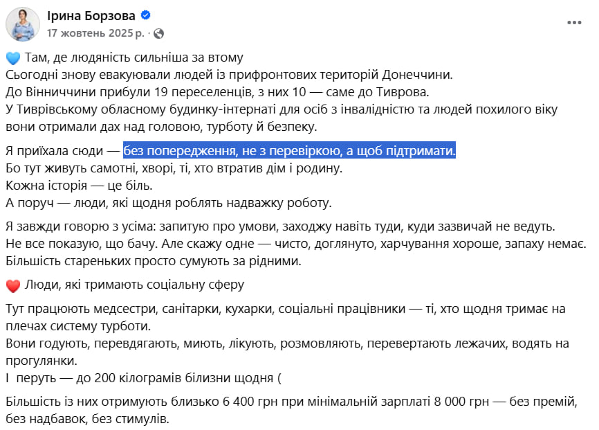The image size is (599, 430).
Task: Click the text "До Вінниччини прибули 19 переселенців"
Action: point(125,91)
